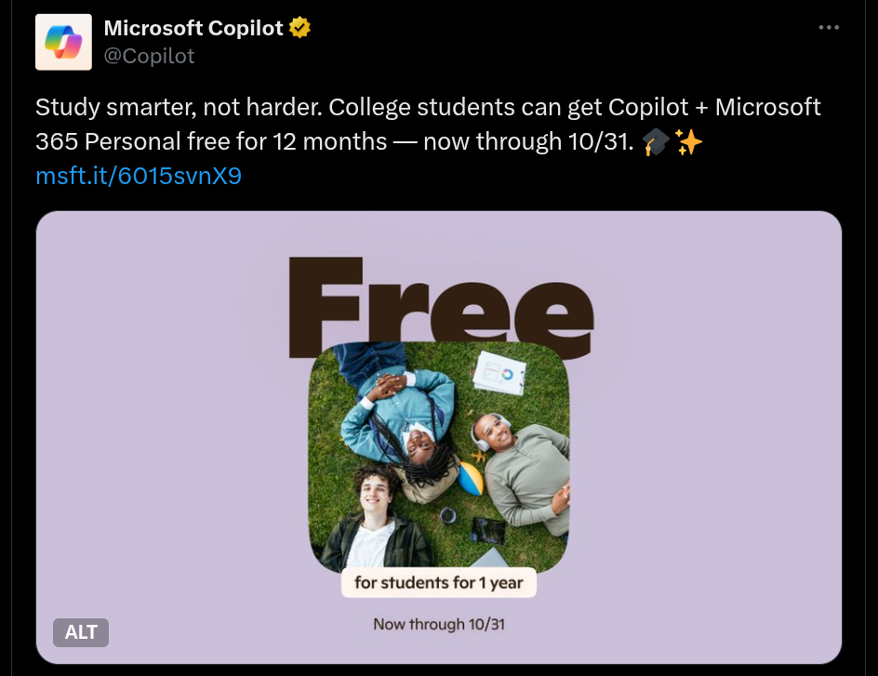878x676 pixels.
Task: Select the verified checkmark next to the name
Action: tap(298, 28)
